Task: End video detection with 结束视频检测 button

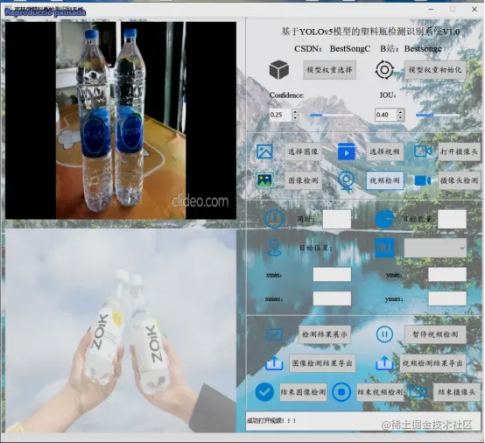Action: point(380,392)
